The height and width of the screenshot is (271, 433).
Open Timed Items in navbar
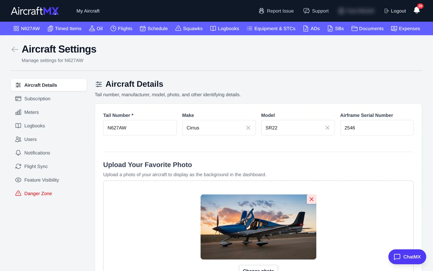[x=64, y=28]
